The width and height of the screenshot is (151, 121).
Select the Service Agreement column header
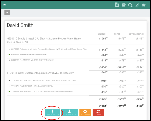tap(136, 34)
